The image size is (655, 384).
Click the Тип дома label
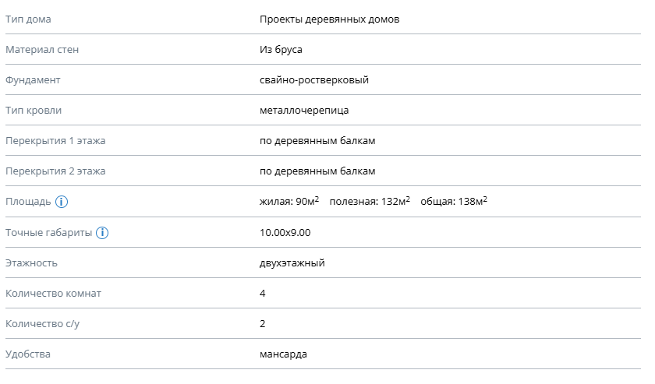click(28, 19)
